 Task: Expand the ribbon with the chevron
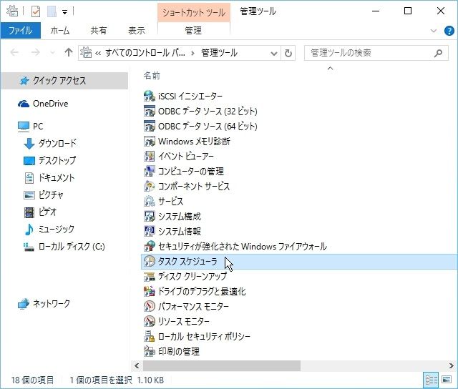tap(434, 31)
